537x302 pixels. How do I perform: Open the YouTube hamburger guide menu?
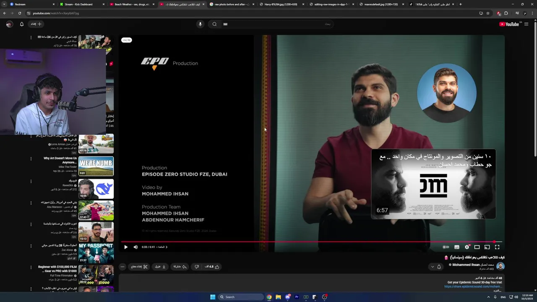(526, 24)
